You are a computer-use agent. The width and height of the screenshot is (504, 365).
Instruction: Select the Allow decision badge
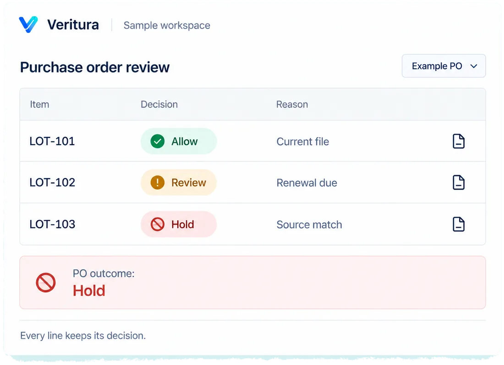[179, 142]
